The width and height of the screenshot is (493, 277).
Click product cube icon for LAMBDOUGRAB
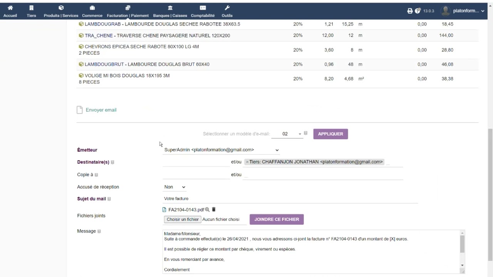click(x=81, y=24)
